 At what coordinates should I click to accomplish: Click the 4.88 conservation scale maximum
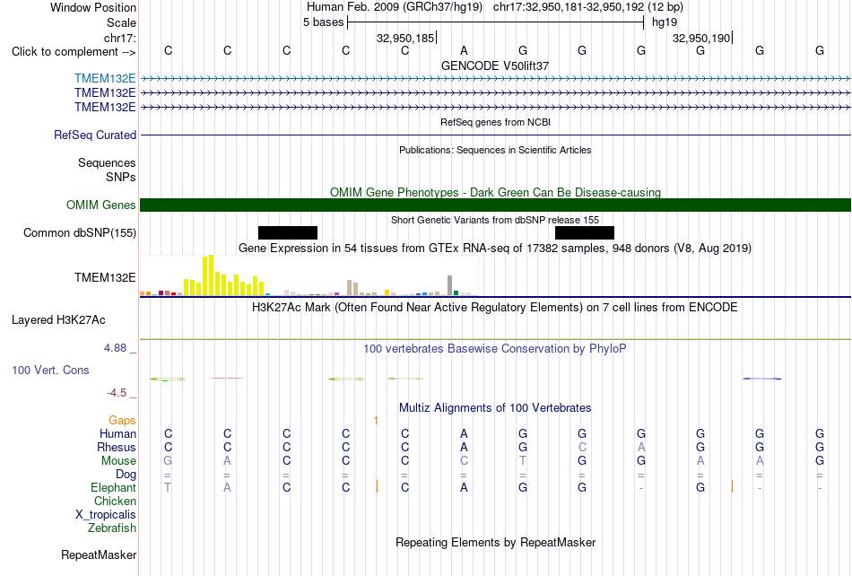(x=115, y=348)
